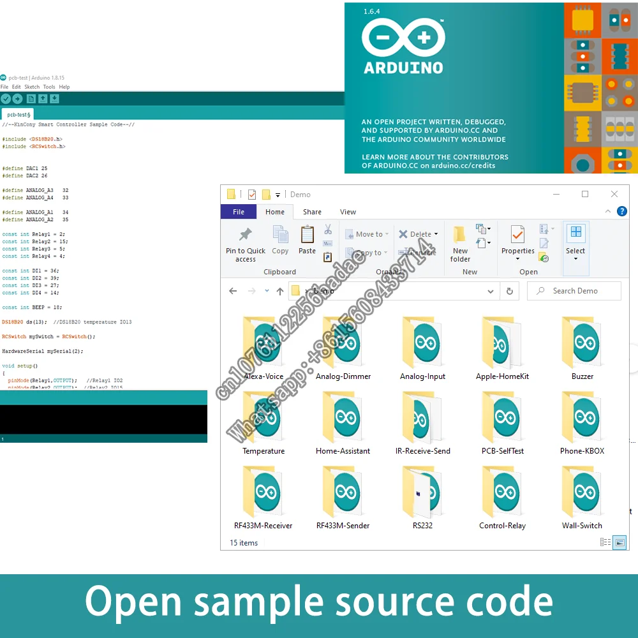Click the blue Help question-mark icon
638x638 pixels.
tap(621, 211)
